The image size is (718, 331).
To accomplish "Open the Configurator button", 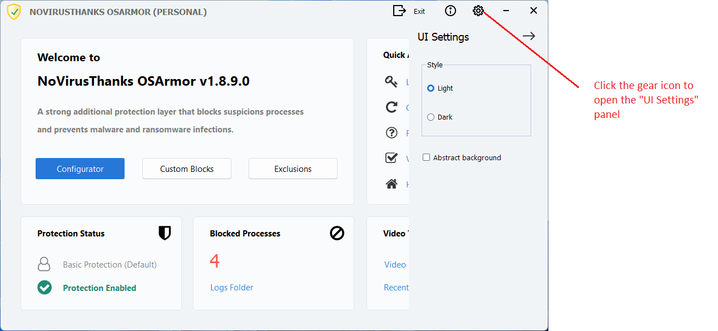I will 80,169.
